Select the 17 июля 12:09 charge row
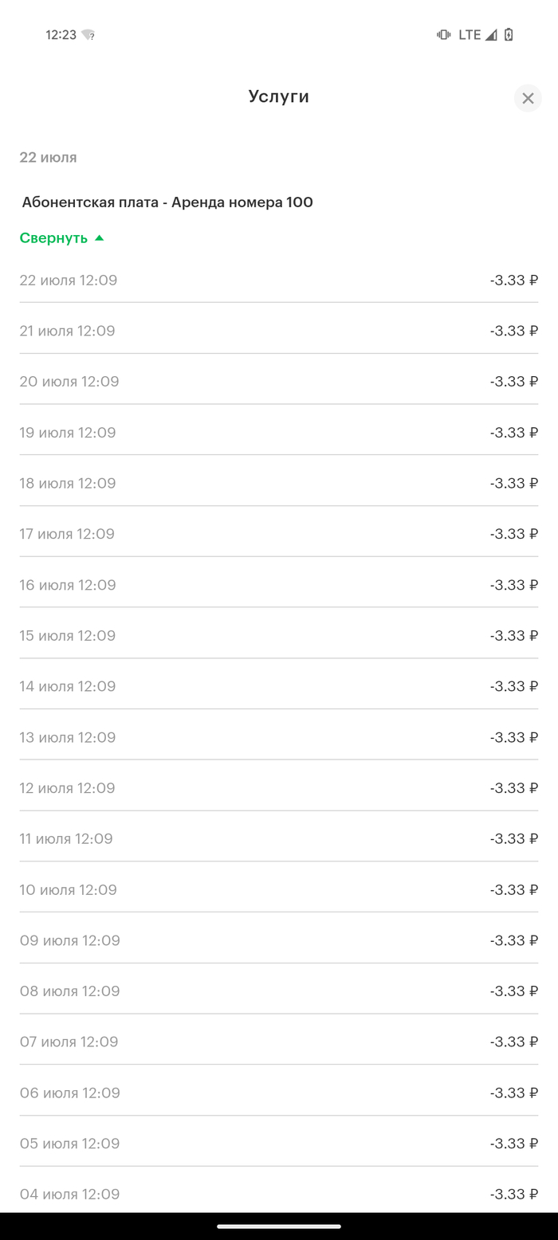This screenshot has width=558, height=1240. [x=279, y=534]
